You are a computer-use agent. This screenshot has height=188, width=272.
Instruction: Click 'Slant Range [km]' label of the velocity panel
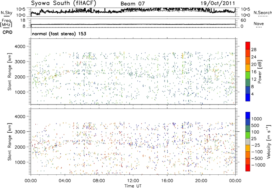10,142
